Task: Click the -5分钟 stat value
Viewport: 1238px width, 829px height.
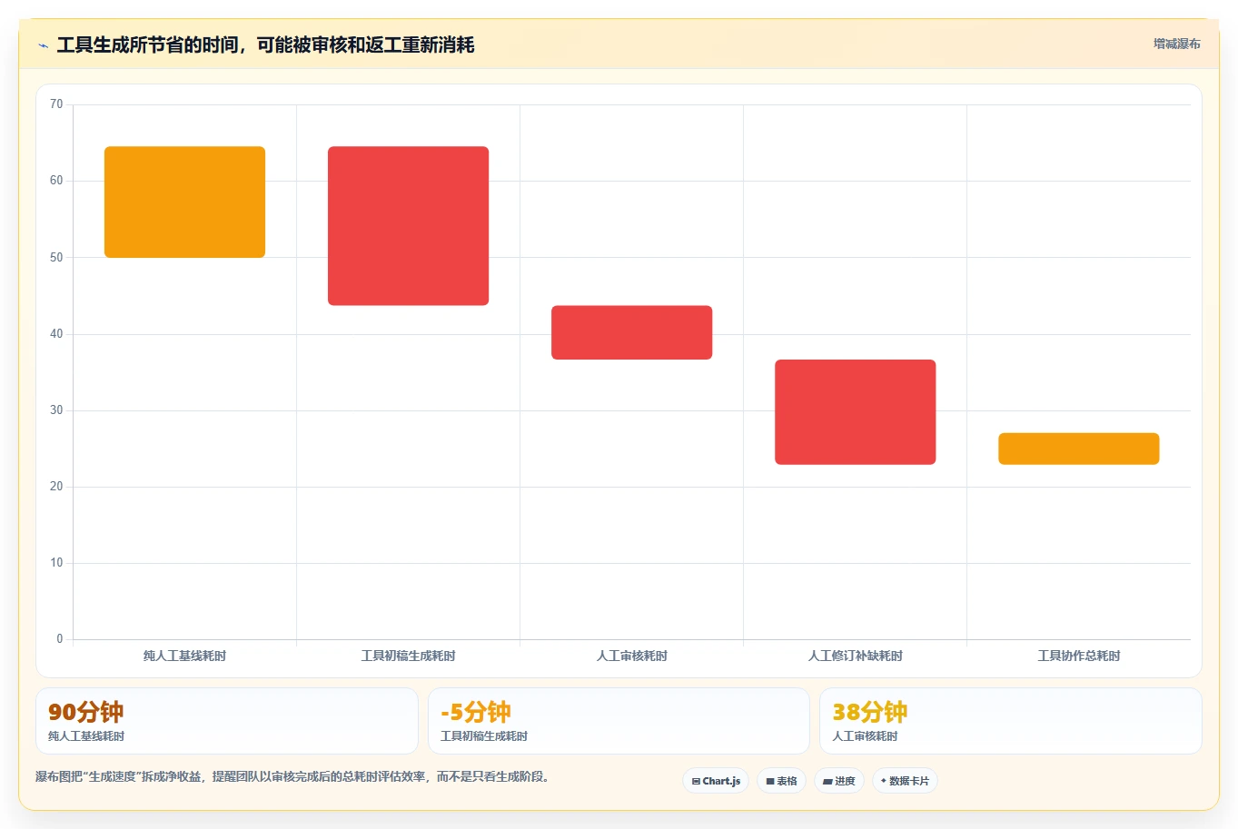Action: (x=476, y=712)
